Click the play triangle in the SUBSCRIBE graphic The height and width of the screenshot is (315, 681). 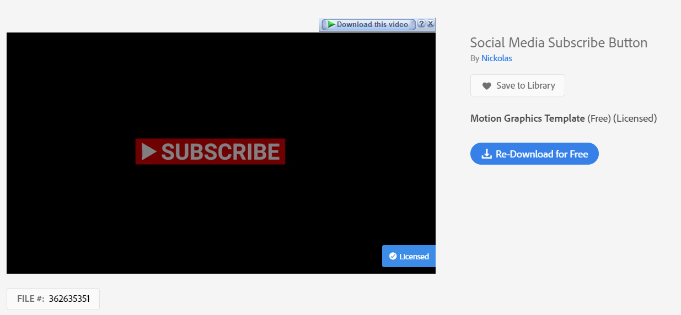tap(149, 151)
